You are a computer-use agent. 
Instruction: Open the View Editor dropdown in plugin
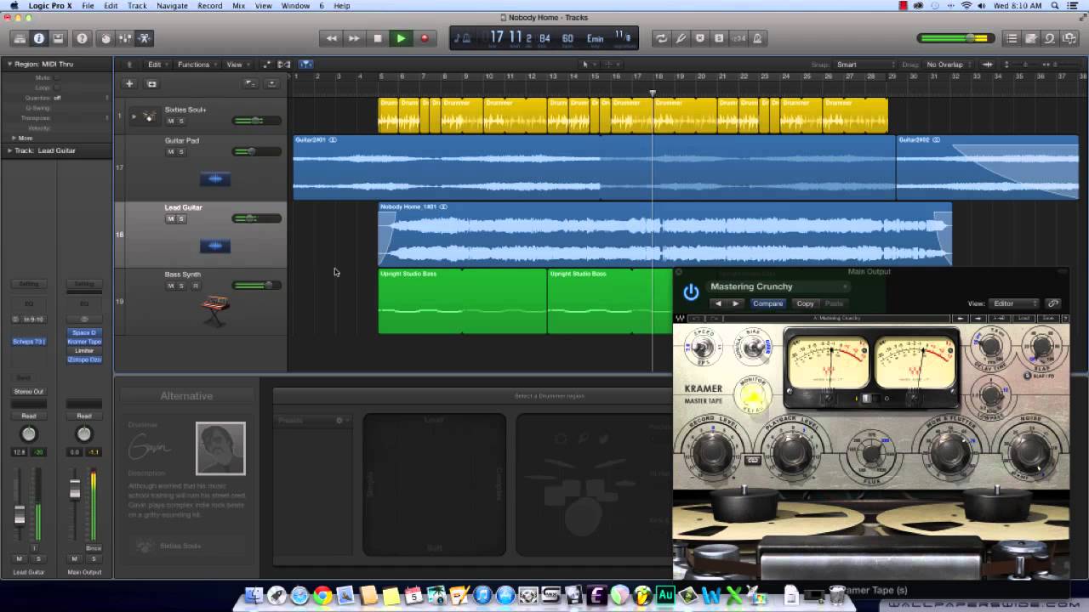1016,303
